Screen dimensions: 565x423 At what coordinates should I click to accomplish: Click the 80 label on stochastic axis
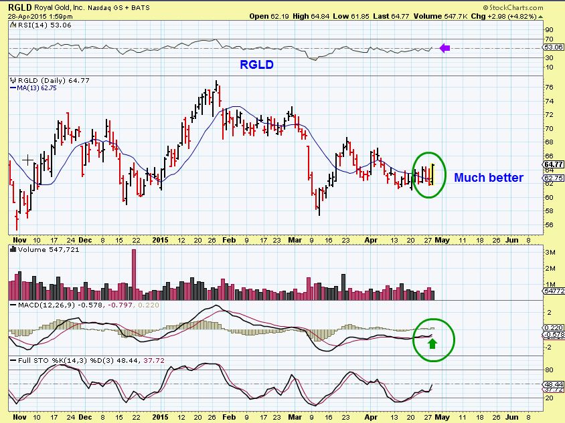(549, 370)
